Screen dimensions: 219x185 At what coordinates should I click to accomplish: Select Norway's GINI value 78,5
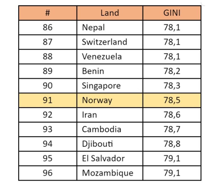pyautogui.click(x=172, y=100)
